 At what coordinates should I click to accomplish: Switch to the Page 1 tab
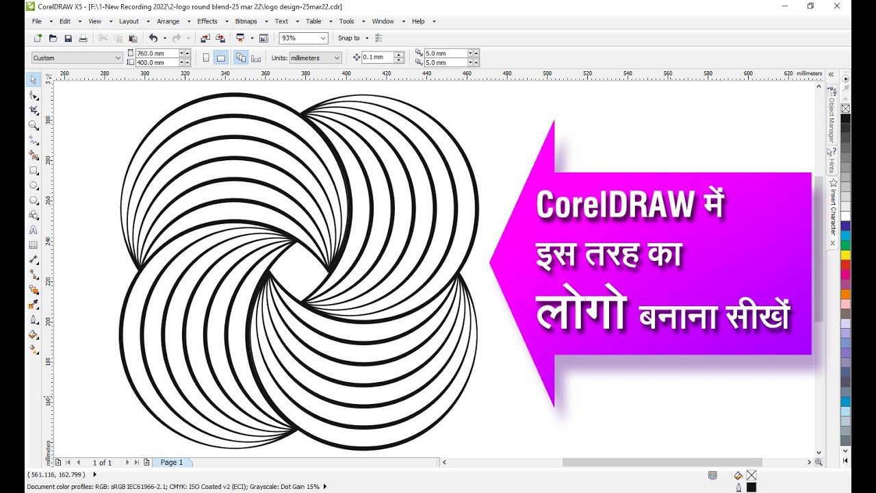point(172,462)
